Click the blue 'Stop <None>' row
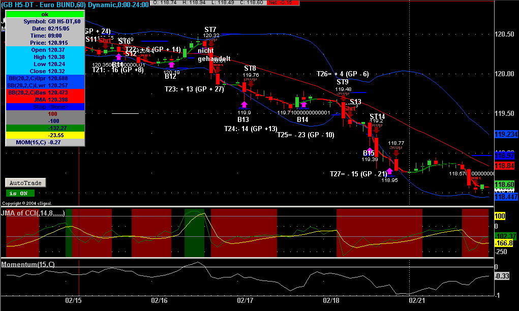This screenshot has width=519, height=311. click(x=45, y=107)
